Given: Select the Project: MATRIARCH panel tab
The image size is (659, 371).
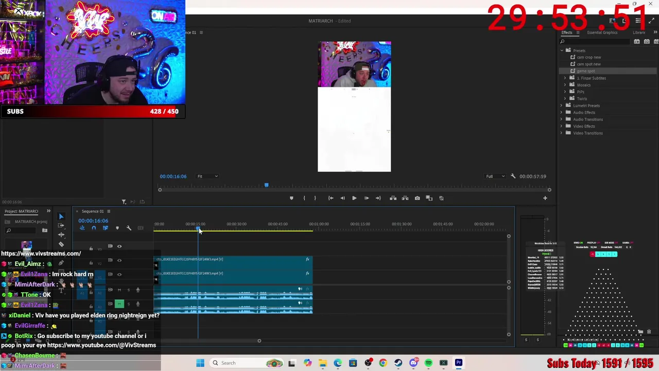Looking at the screenshot, I should click(x=22, y=211).
